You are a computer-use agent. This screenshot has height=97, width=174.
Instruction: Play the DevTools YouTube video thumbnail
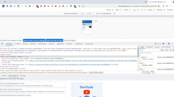coord(87,92)
